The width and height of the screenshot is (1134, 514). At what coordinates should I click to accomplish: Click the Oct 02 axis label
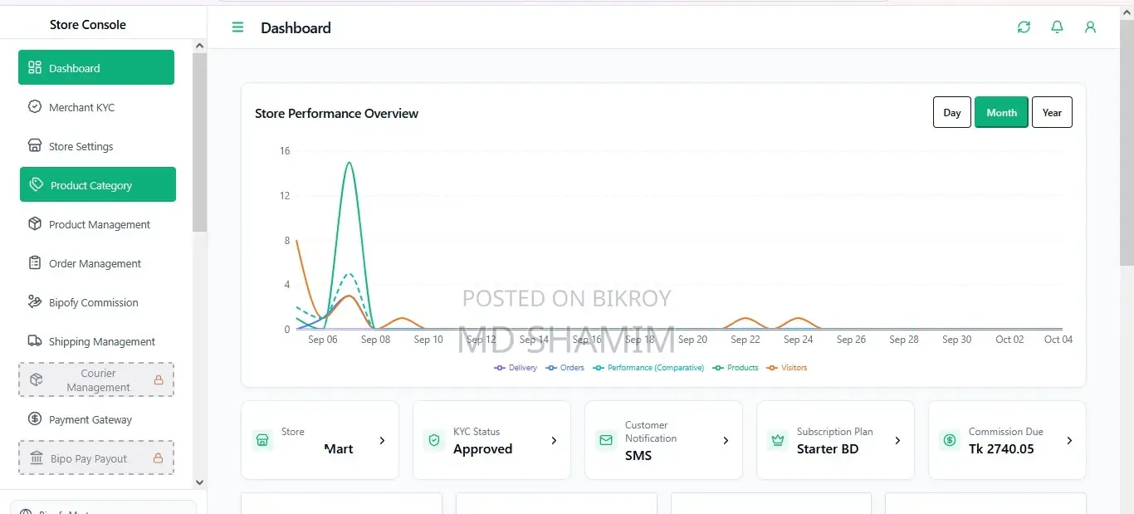1009,340
